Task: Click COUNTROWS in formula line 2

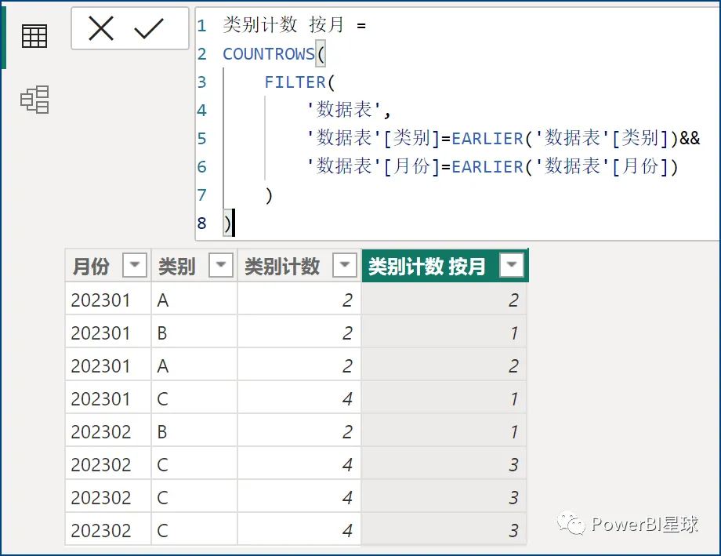Action: coord(269,54)
